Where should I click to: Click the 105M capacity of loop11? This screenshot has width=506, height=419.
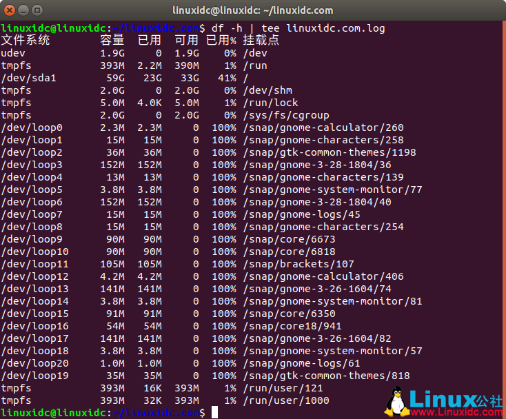tap(112, 264)
